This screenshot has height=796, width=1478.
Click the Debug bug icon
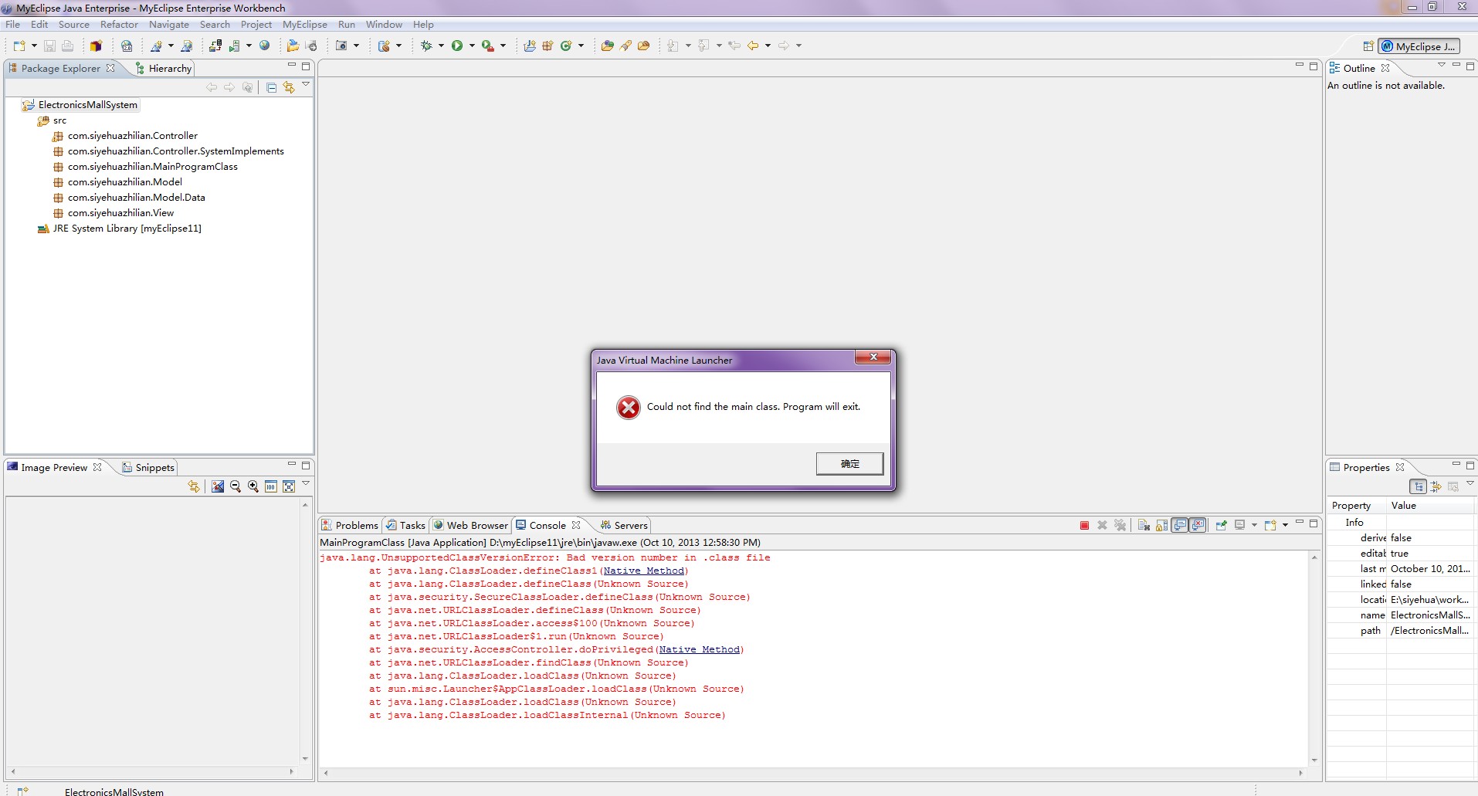(425, 46)
